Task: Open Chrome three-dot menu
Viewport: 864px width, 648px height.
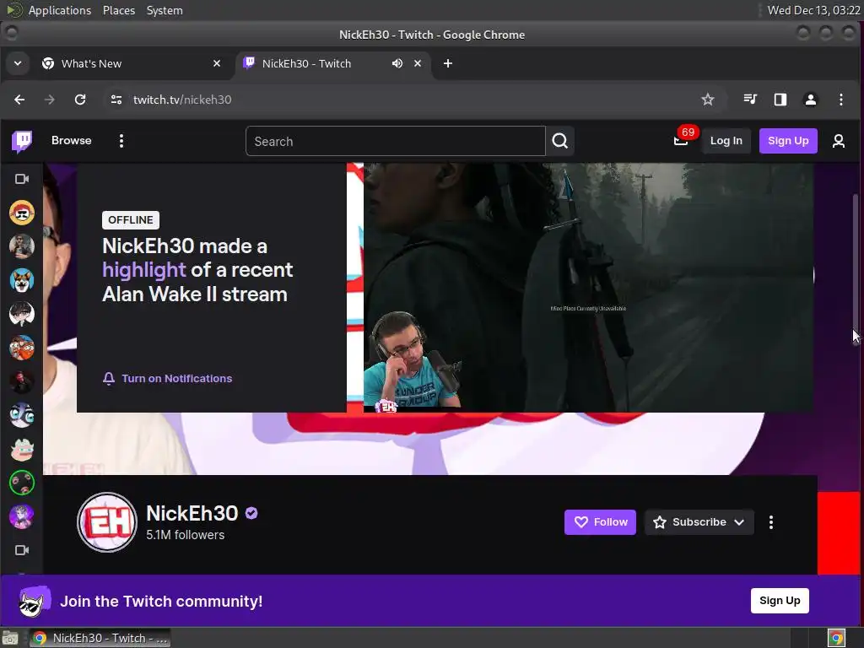Action: tap(841, 100)
